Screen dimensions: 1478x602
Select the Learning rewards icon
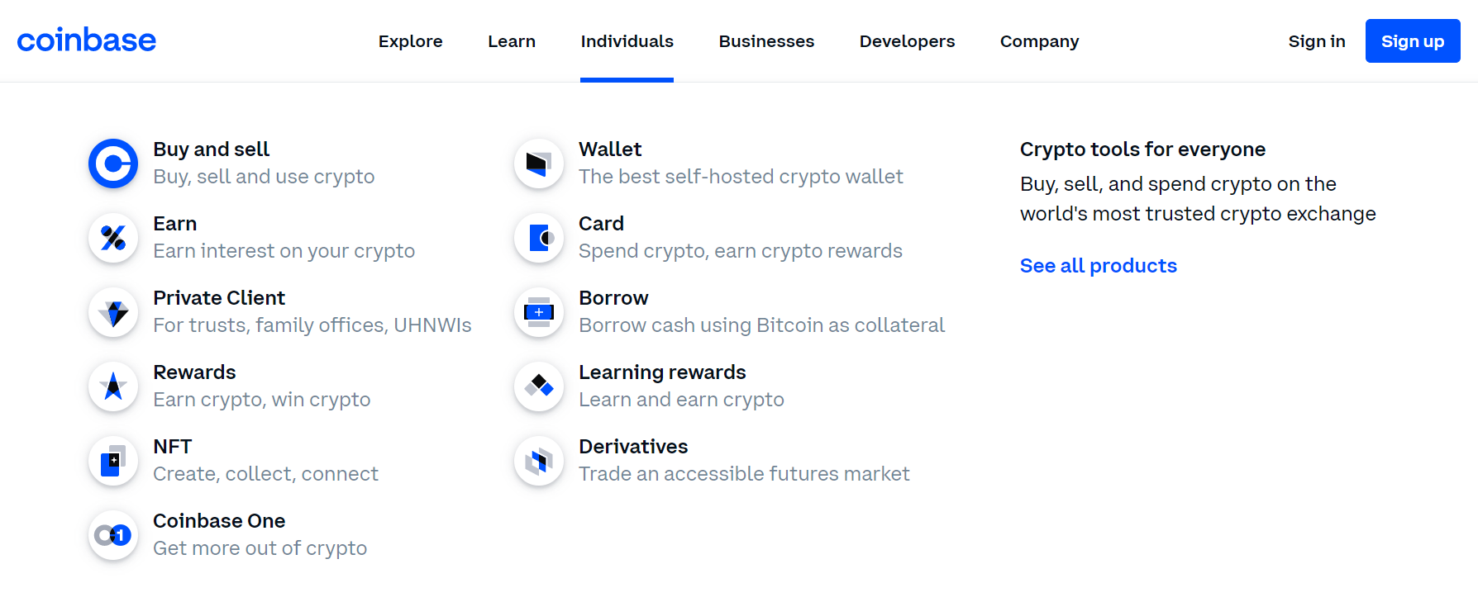(x=538, y=386)
